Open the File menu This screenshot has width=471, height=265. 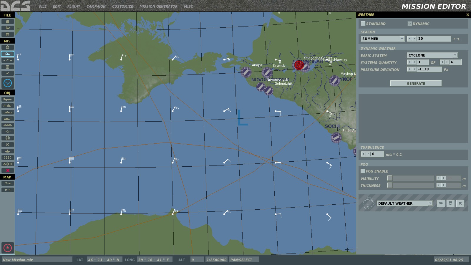pyautogui.click(x=43, y=6)
